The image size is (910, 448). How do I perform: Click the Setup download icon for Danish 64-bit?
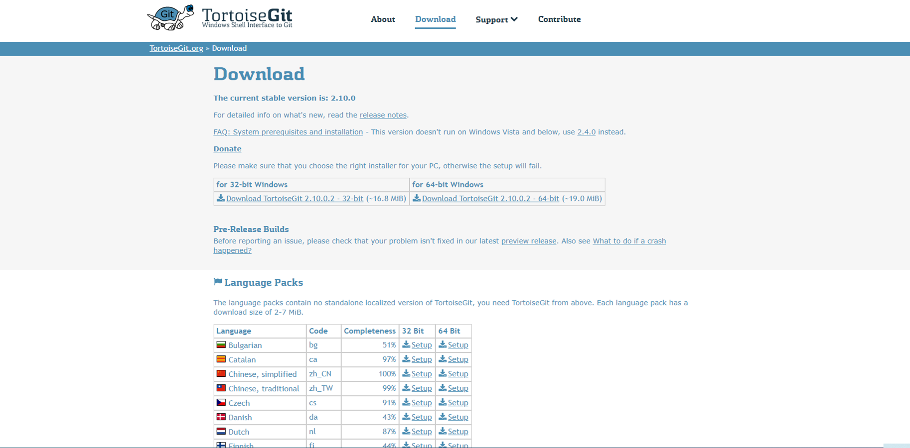tap(443, 417)
